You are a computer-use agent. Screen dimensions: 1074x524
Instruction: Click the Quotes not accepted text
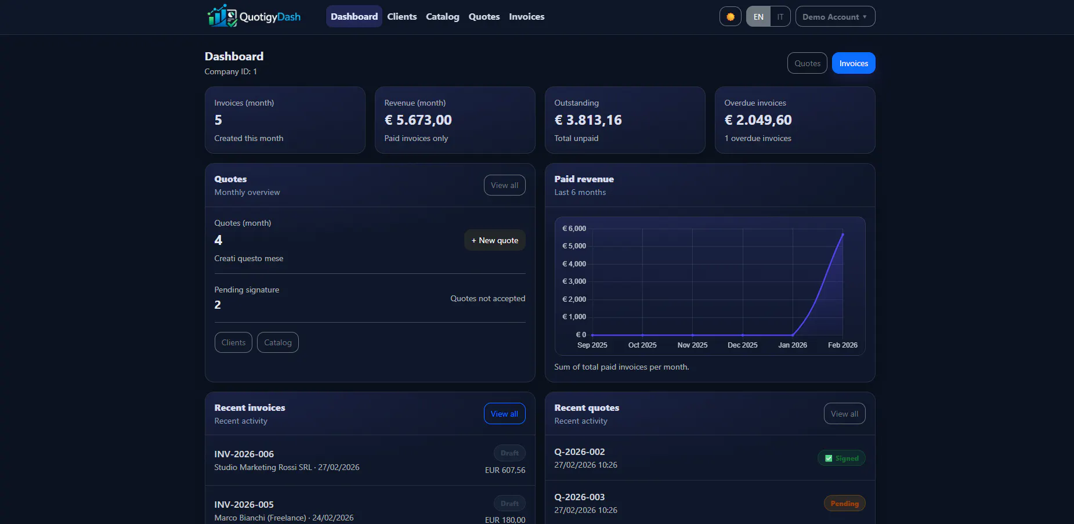pyautogui.click(x=487, y=298)
